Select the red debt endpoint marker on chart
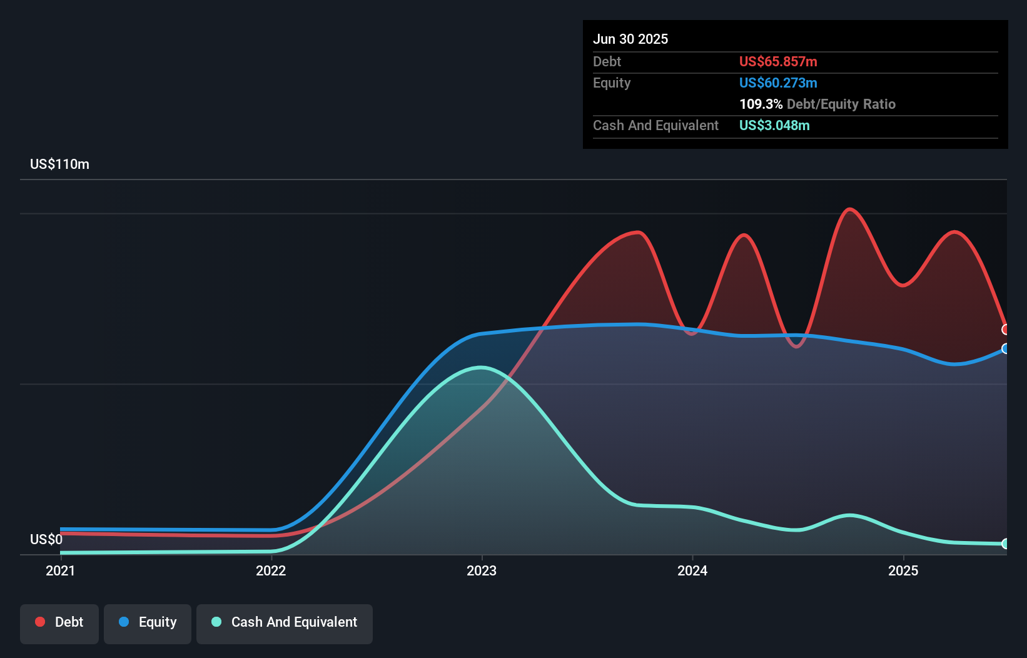Screen dimensions: 1027x658 pos(1006,328)
